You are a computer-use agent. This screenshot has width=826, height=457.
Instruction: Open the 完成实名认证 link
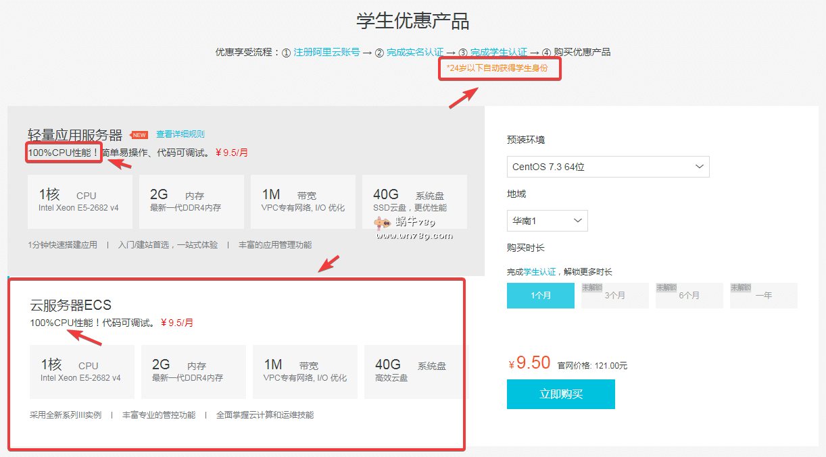pos(415,53)
